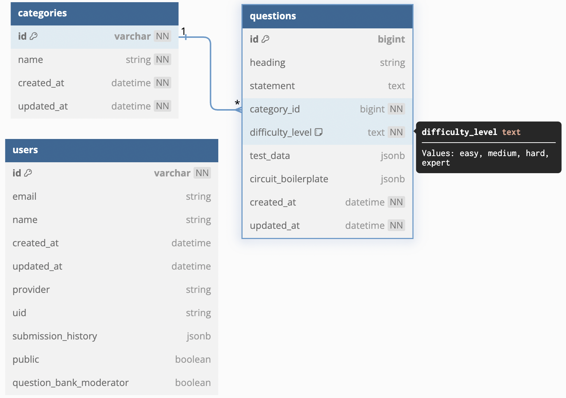566x398 pixels.
Task: Click the note icon next to difficulty_level
Action: [319, 132]
